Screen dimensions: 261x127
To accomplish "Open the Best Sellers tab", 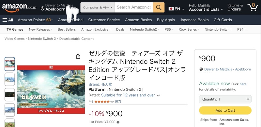I will pos(67,29).
